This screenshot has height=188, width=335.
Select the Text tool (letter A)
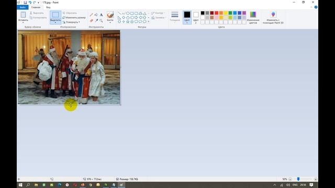[x=101, y=15]
